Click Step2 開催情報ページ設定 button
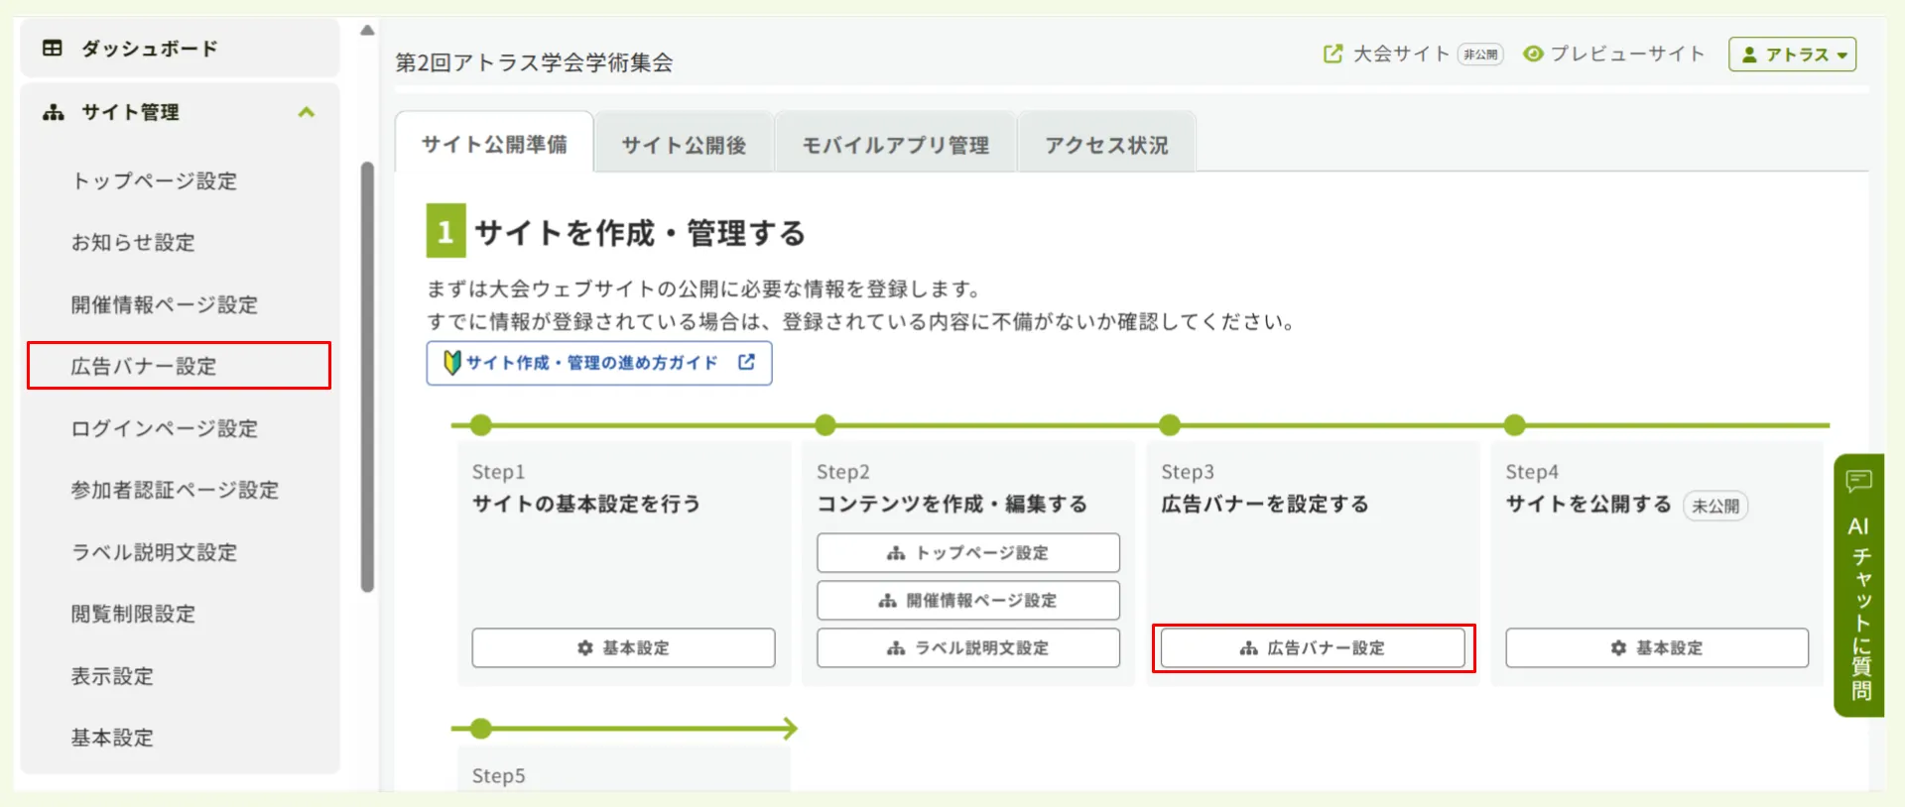This screenshot has width=1905, height=807. point(968,600)
